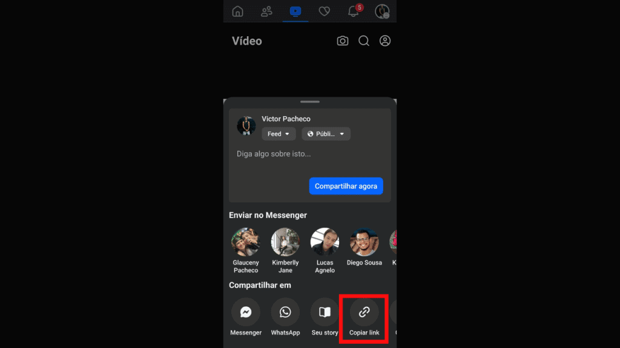Screen dimensions: 620x348
Task: Open the Friends tab icon
Action: tap(266, 11)
